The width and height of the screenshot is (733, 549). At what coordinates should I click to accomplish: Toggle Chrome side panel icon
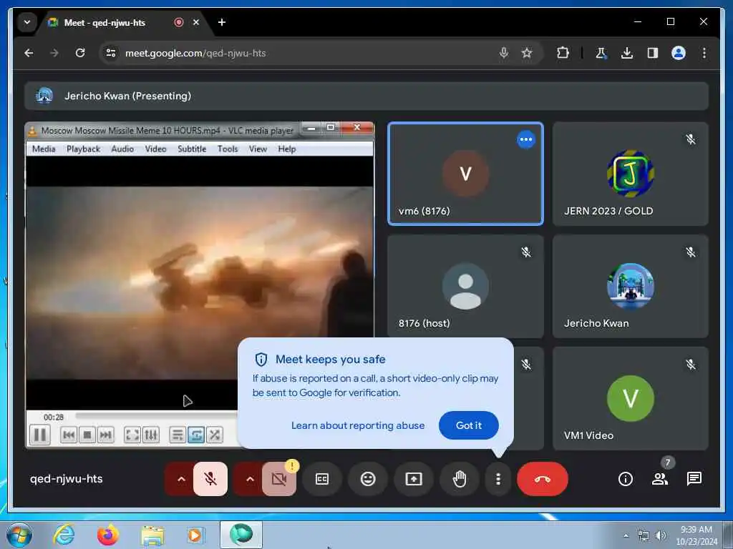pyautogui.click(x=653, y=53)
